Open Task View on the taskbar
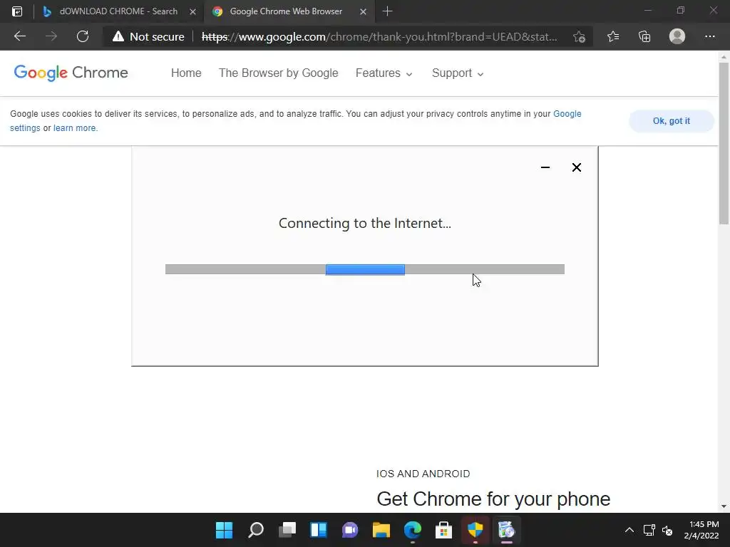Viewport: 730px width, 547px height. coord(287,530)
